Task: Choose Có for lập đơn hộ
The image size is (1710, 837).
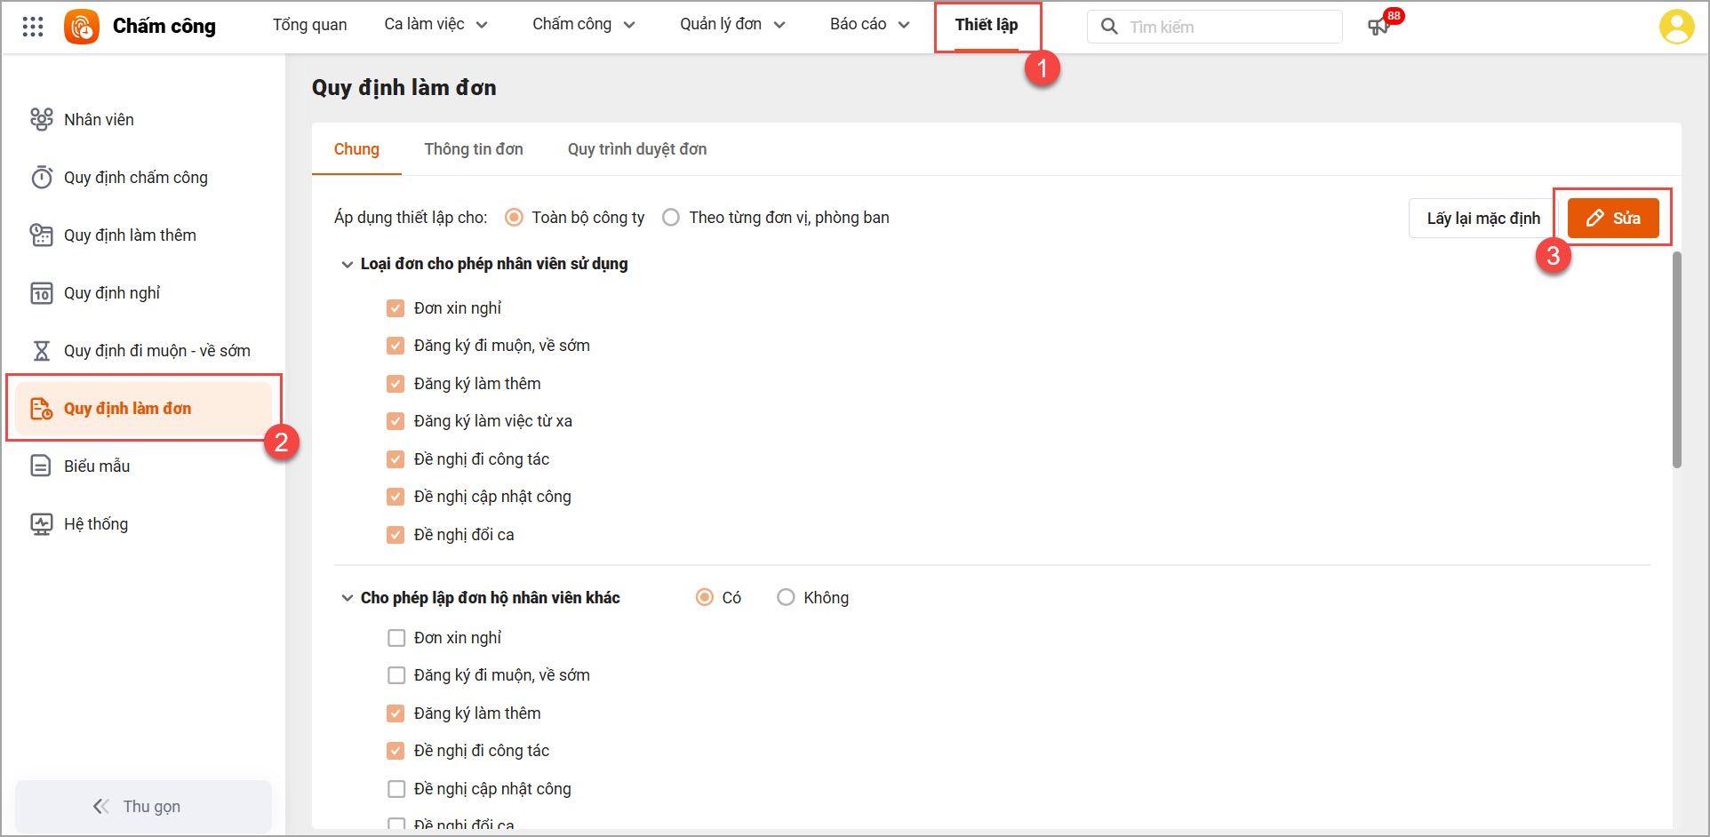Action: point(704,597)
